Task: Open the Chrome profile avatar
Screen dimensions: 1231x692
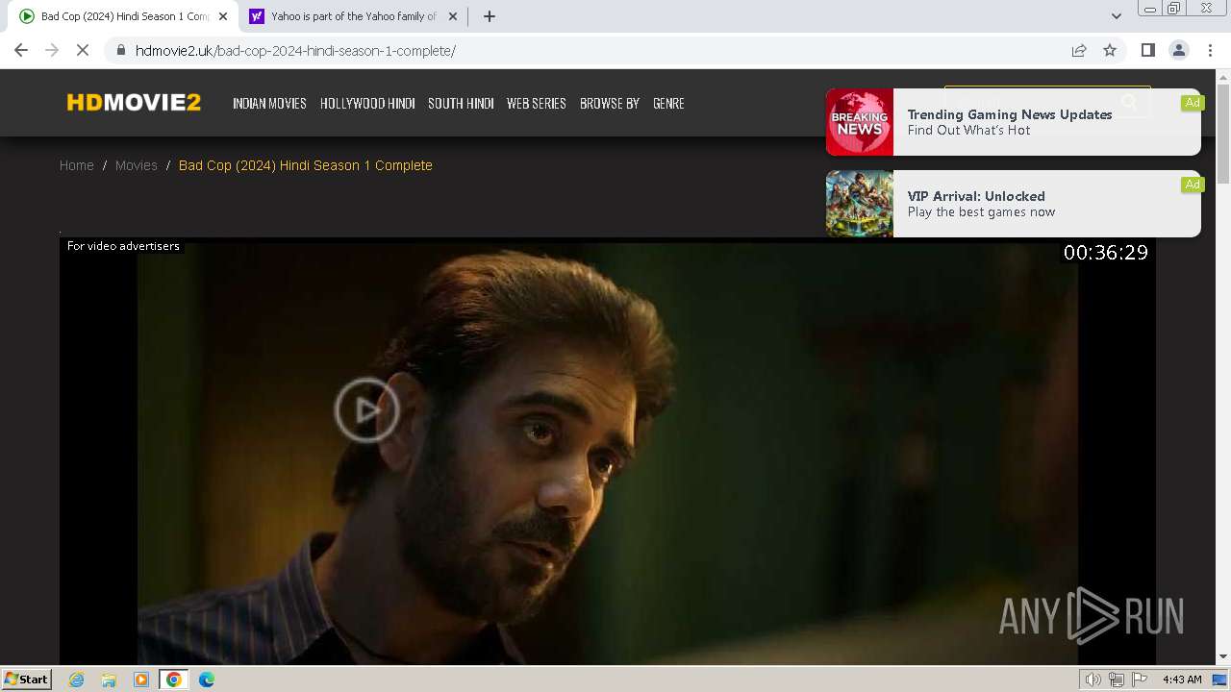Action: click(x=1179, y=50)
